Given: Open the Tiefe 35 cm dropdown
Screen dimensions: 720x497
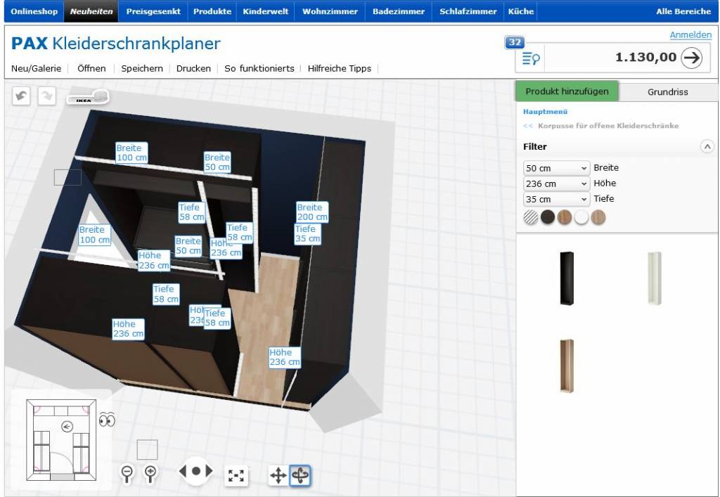Looking at the screenshot, I should pyautogui.click(x=557, y=200).
